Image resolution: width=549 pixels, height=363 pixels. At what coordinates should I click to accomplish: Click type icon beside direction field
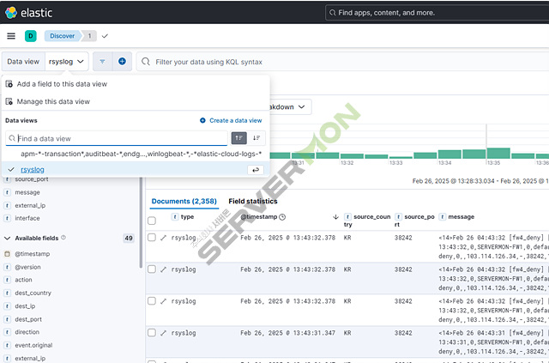[x=8, y=332]
